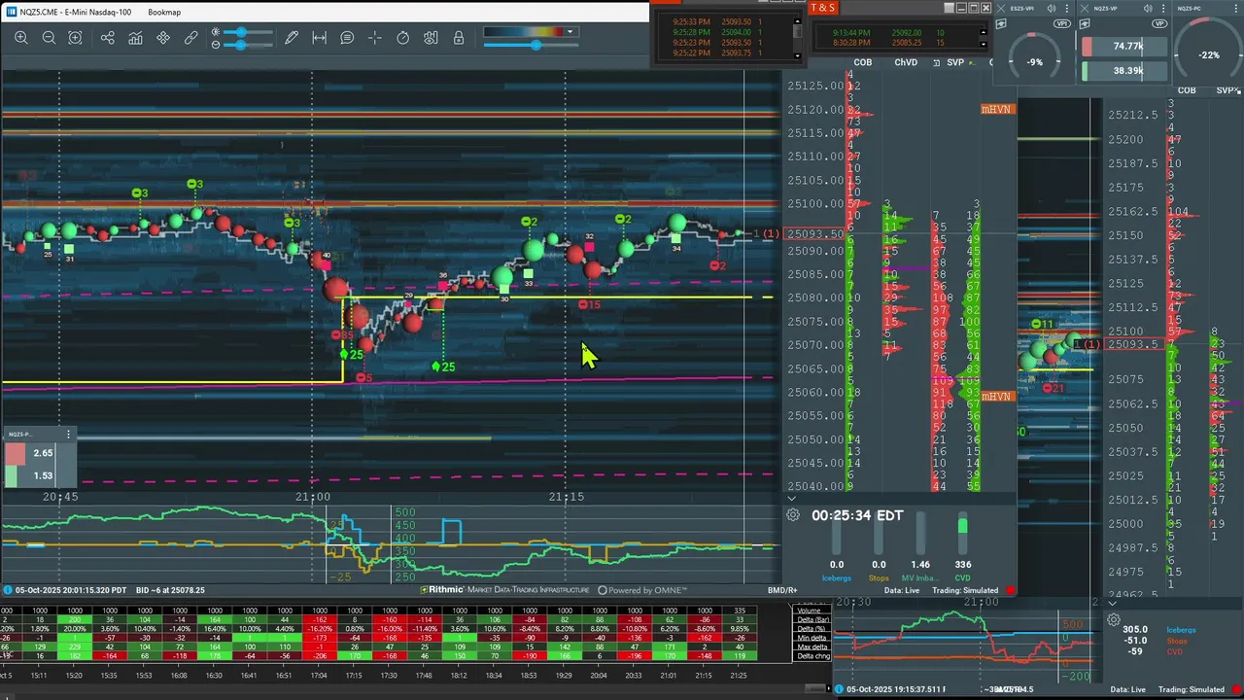
Task: Click the four-diamonds add-ons icon
Action: (x=163, y=38)
